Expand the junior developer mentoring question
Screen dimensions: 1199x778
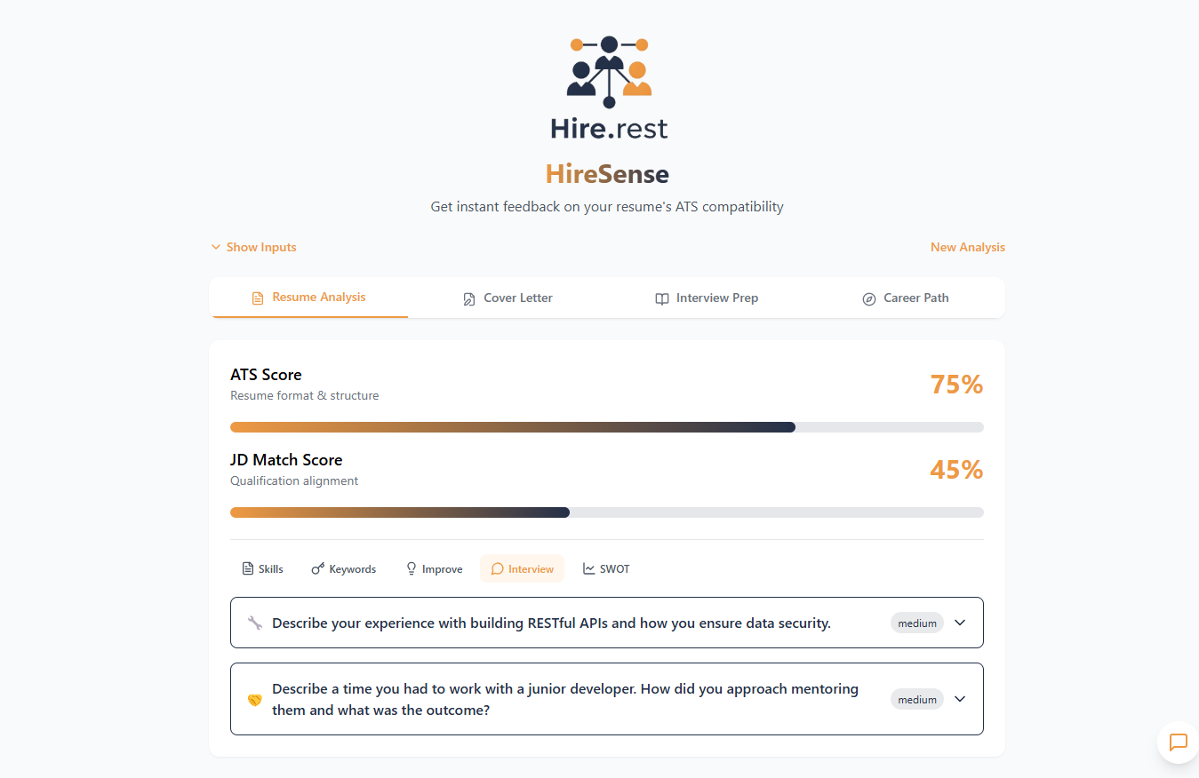(x=960, y=699)
